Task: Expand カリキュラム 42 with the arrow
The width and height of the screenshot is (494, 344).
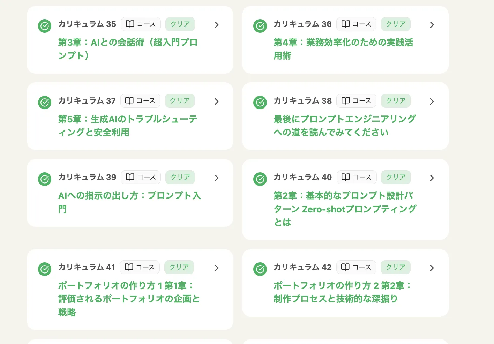Action: pyautogui.click(x=432, y=268)
